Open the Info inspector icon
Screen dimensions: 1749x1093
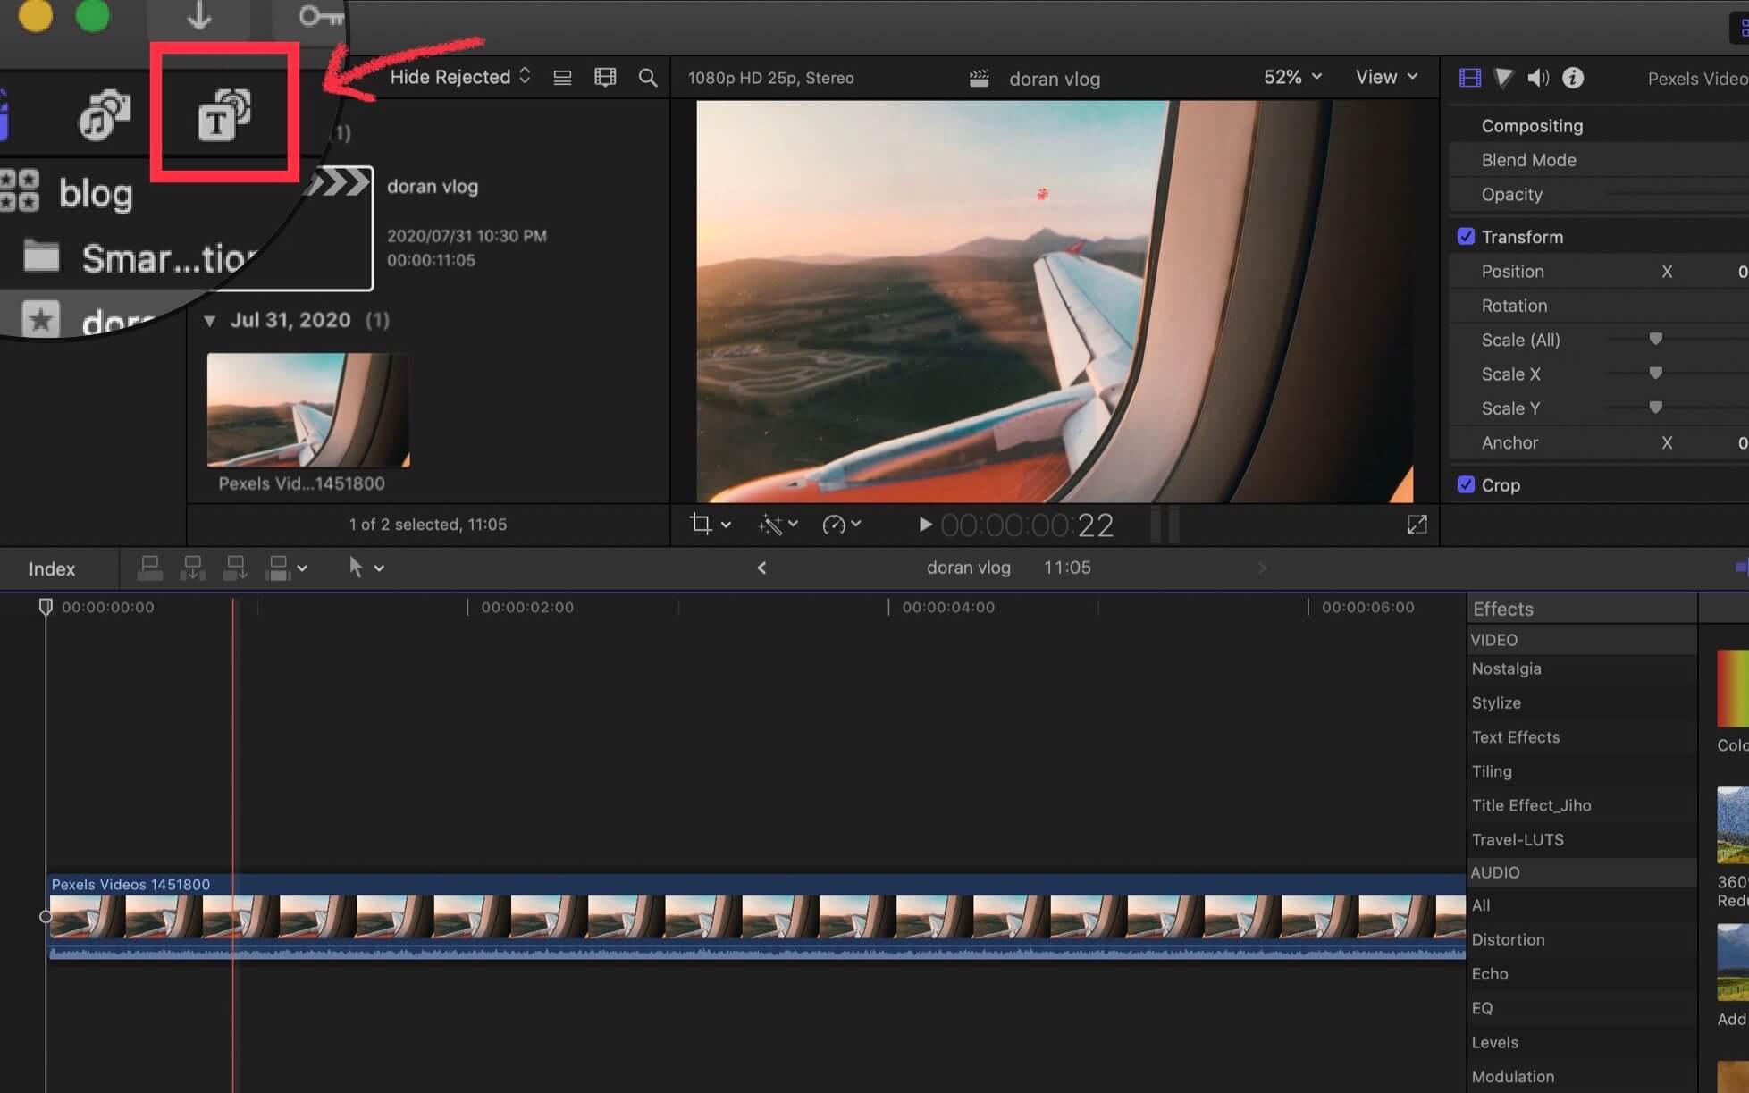[x=1573, y=78]
